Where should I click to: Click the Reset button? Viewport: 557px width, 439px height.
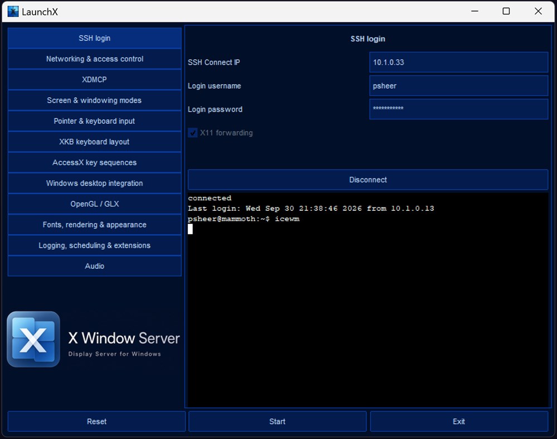click(96, 421)
